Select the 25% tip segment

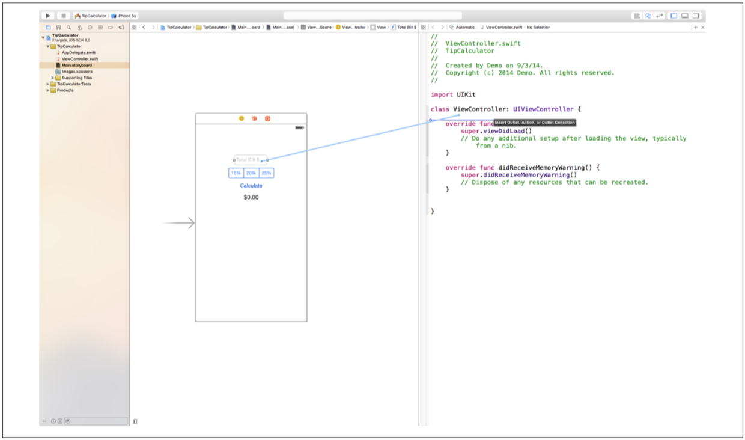pos(266,173)
